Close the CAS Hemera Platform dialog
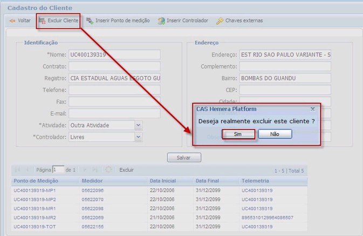The height and width of the screenshot is (236, 363). coord(313,109)
